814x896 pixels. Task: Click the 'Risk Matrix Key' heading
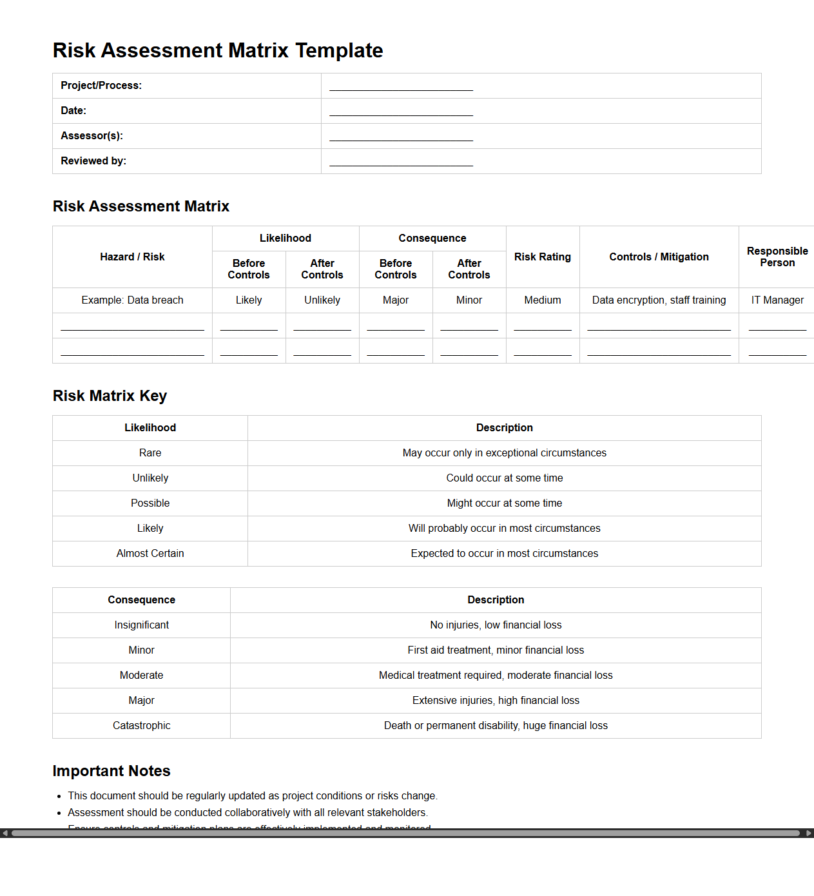click(x=110, y=396)
